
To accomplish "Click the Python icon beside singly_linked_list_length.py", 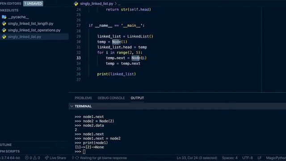I will (x=4, y=24).
